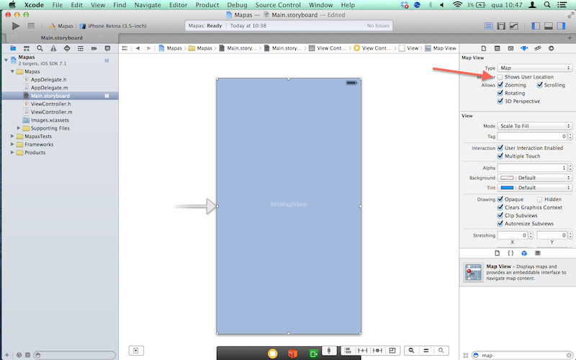Check the Hidden option
The image size is (576, 360).
pos(539,199)
